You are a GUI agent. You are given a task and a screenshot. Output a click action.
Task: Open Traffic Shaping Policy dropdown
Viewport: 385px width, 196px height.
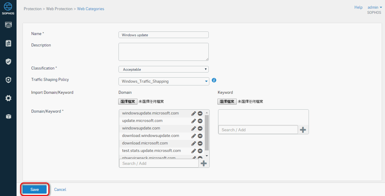164,81
